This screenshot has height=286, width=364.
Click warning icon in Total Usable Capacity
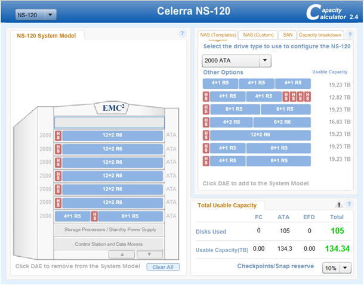339,204
